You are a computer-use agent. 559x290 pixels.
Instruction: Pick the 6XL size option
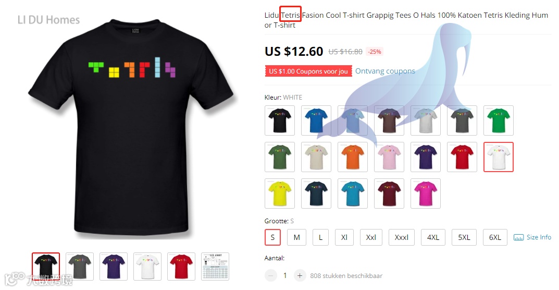click(x=495, y=237)
